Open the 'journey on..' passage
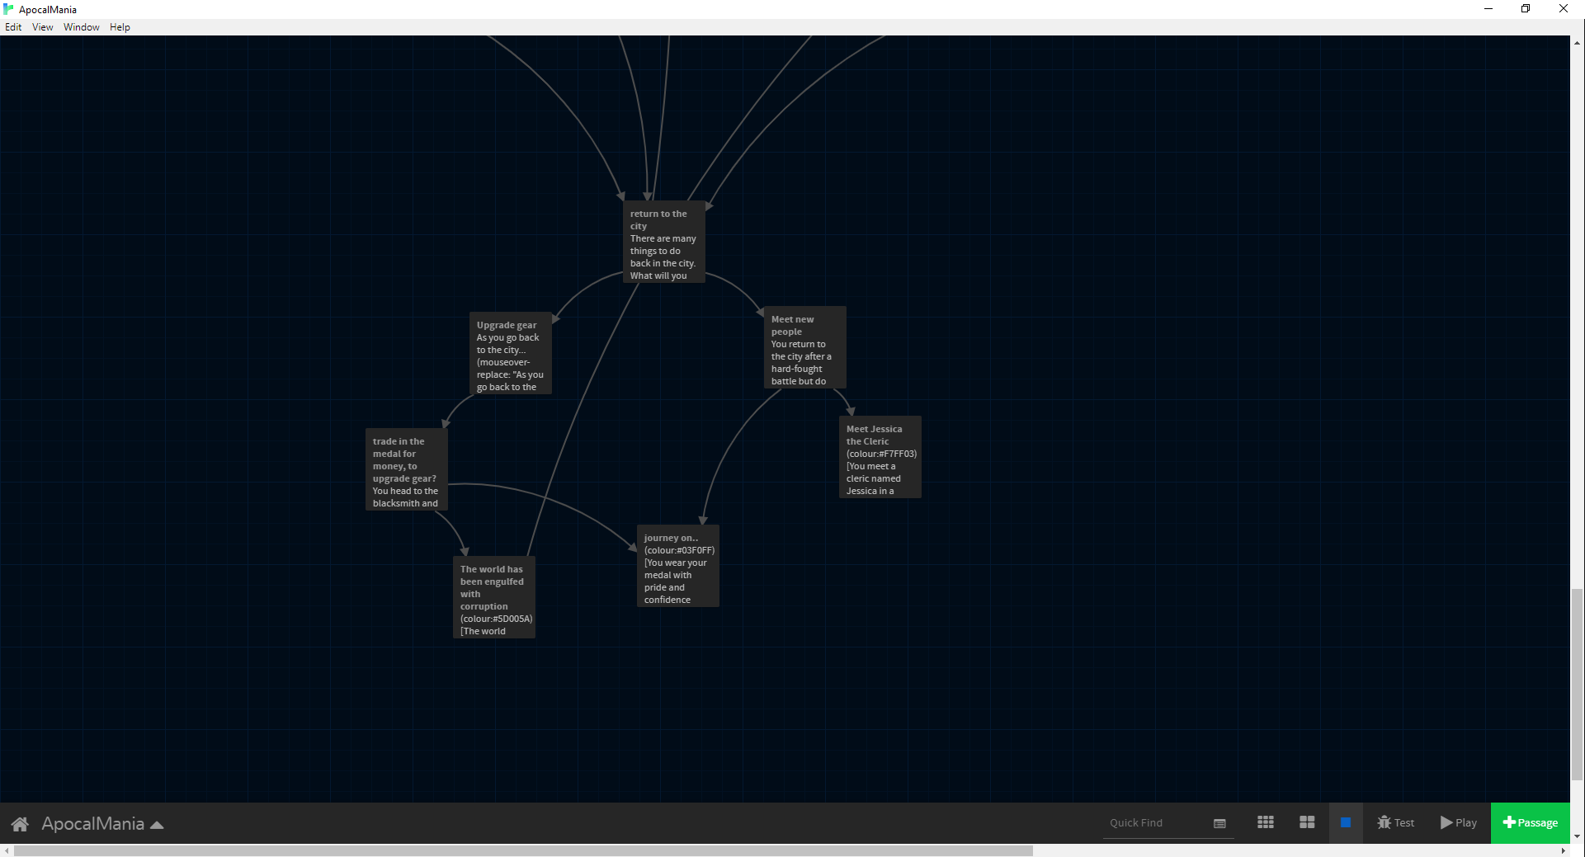 (677, 565)
